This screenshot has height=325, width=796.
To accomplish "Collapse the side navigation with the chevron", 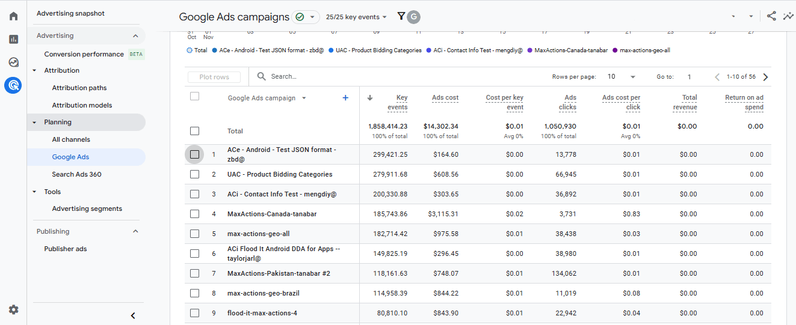I will (x=133, y=315).
